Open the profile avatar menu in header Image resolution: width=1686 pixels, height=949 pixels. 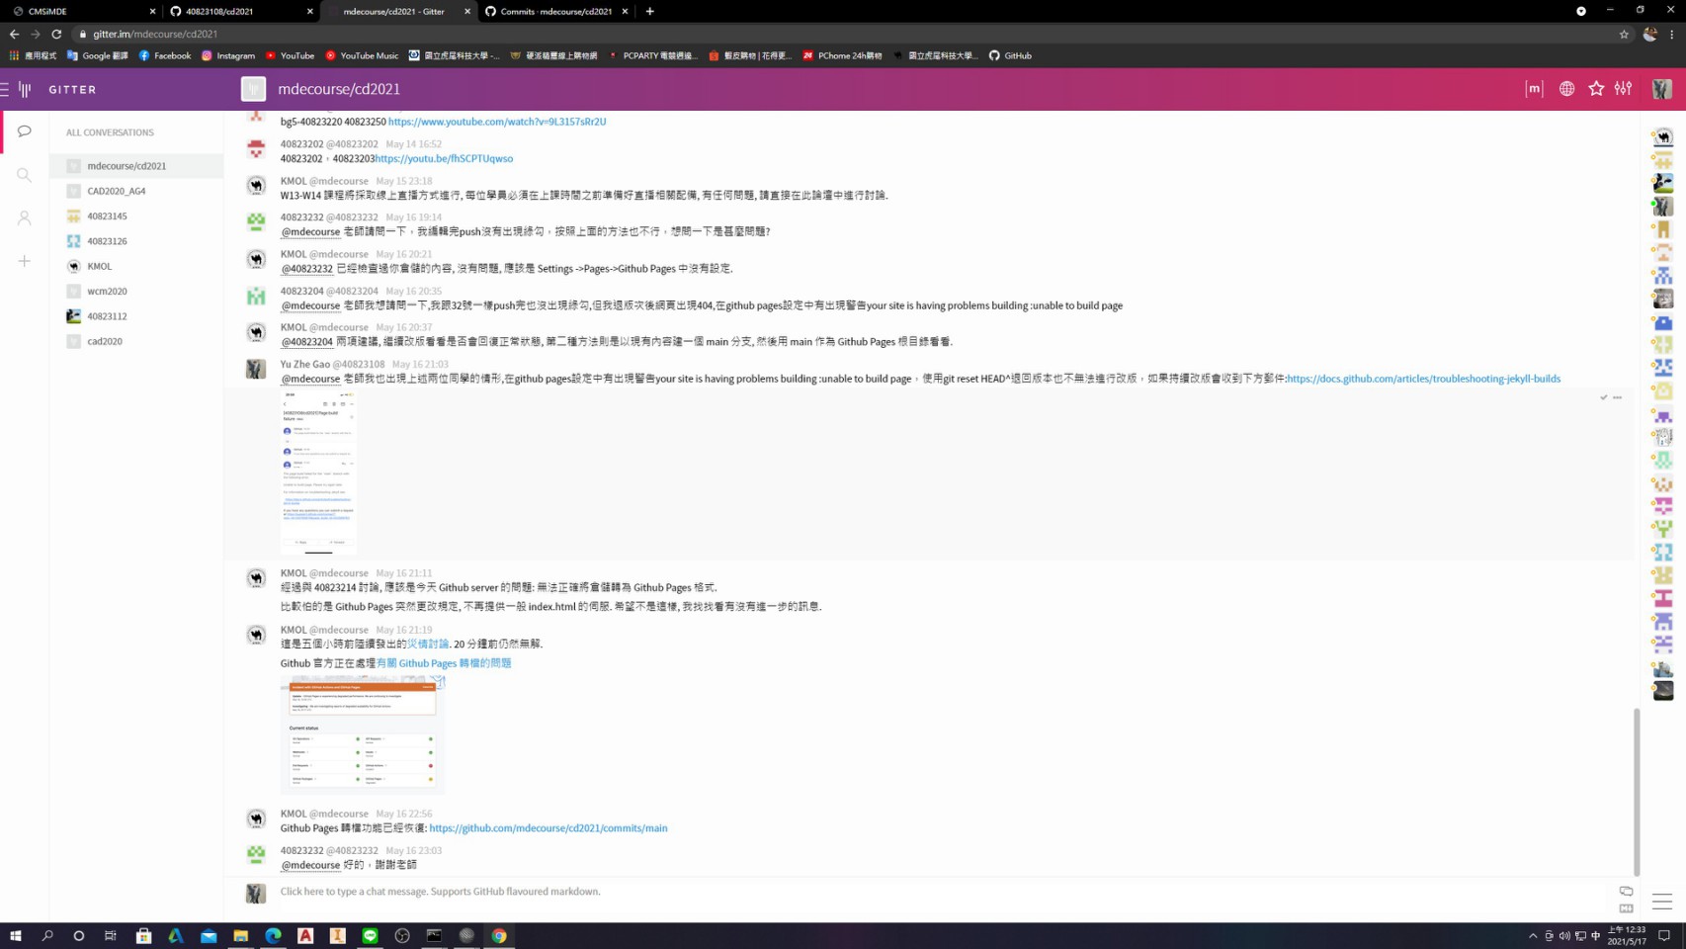coord(1662,89)
